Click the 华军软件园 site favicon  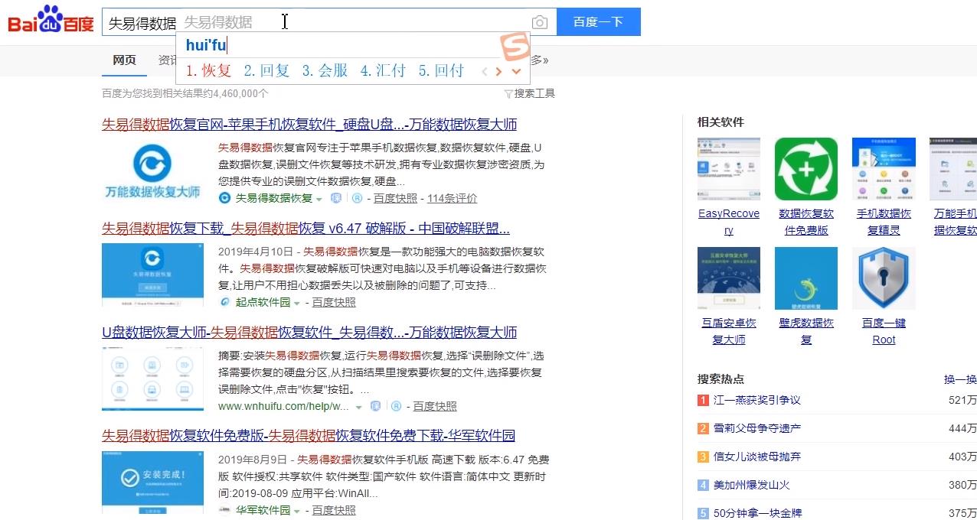tap(224, 510)
